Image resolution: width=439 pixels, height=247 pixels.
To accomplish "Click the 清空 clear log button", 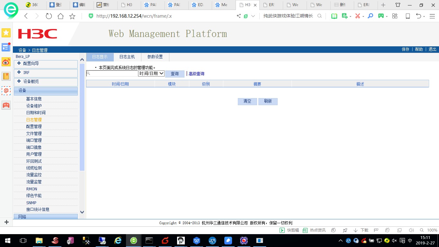I will click(247, 101).
